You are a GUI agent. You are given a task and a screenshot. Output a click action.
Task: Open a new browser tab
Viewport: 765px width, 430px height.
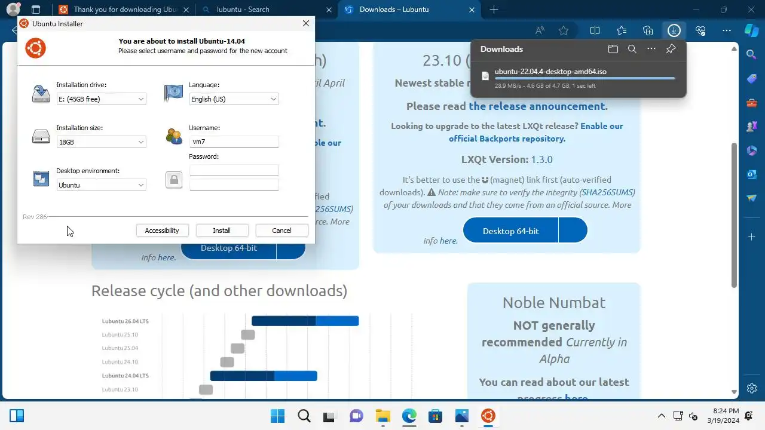click(x=494, y=10)
